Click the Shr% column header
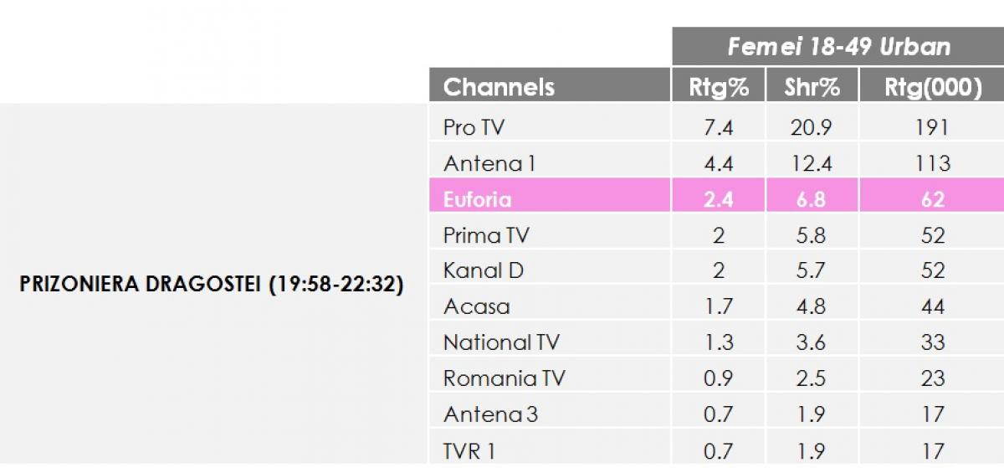Image resolution: width=1004 pixels, height=468 pixels. point(812,87)
